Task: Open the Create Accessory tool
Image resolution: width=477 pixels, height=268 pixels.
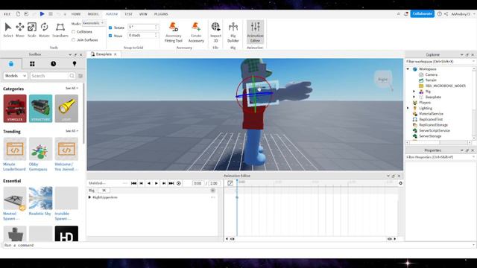Action: coord(196,32)
